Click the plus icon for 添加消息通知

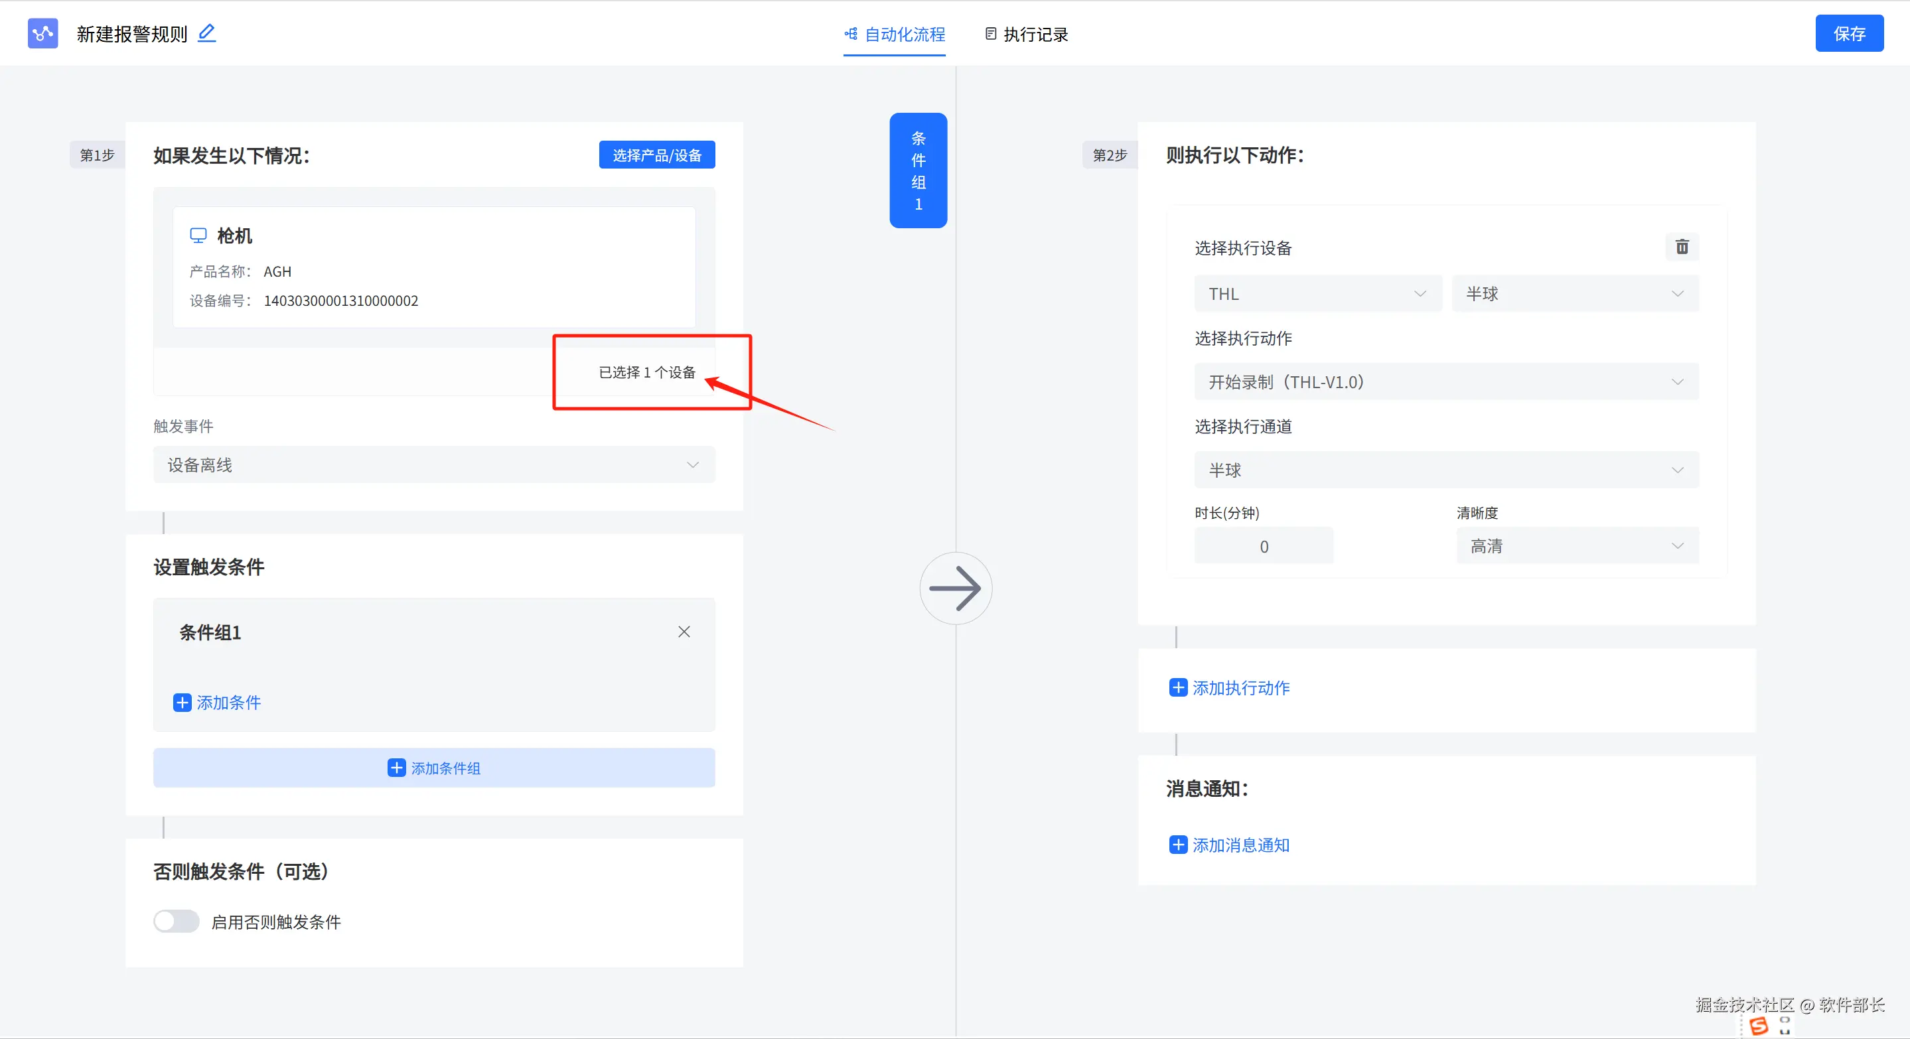click(1177, 845)
